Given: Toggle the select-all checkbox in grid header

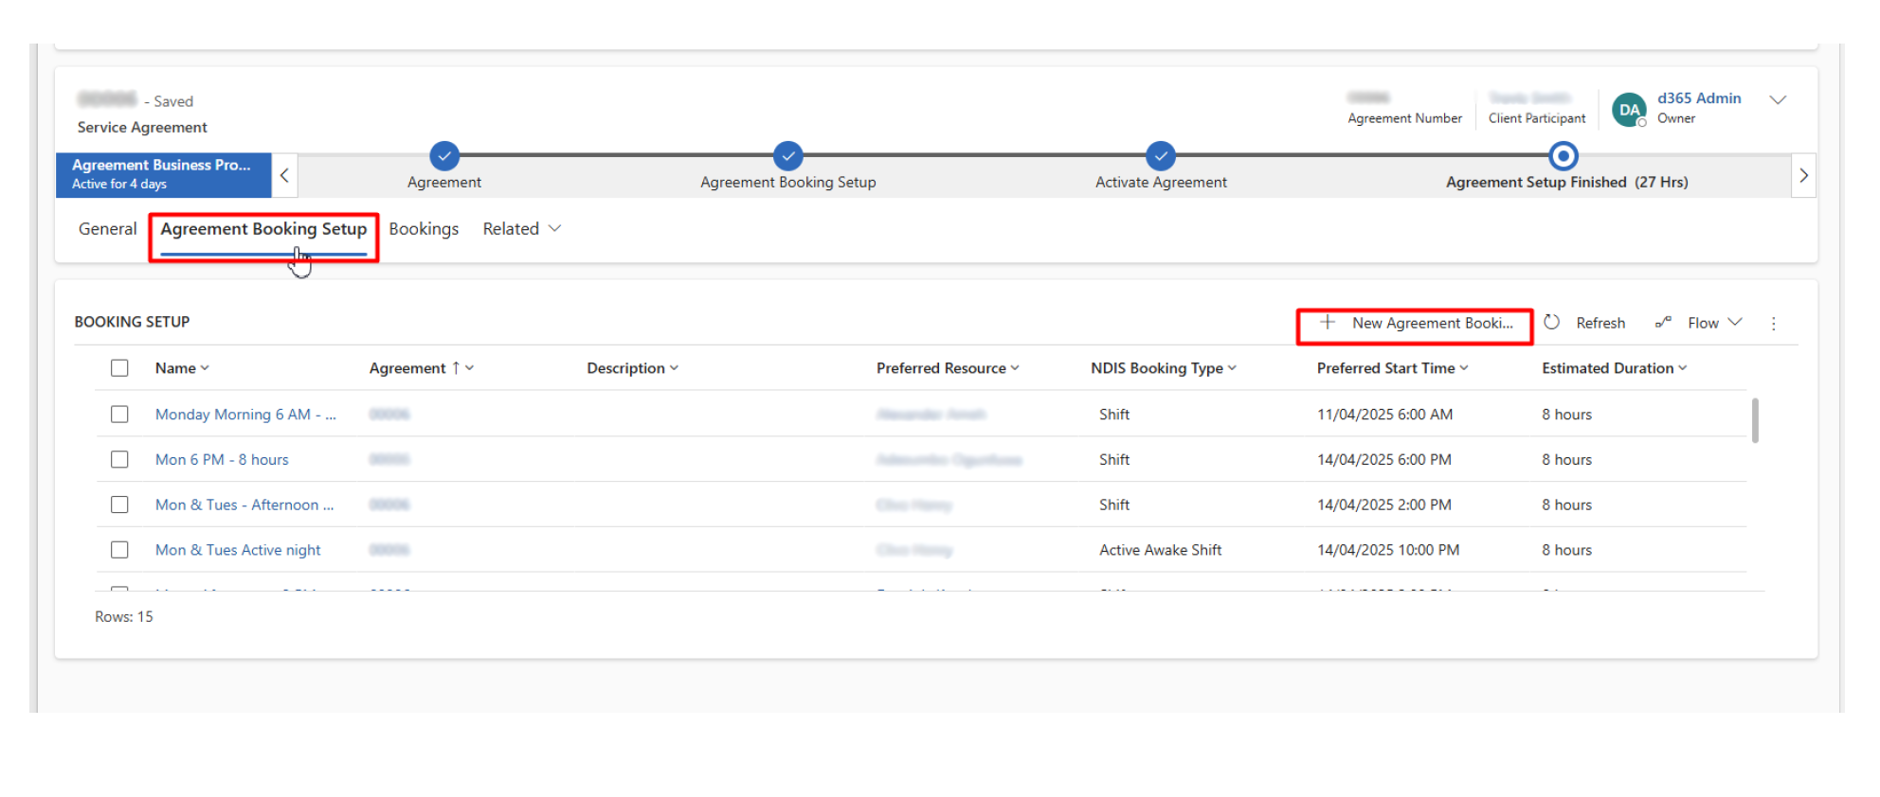Looking at the screenshot, I should (119, 368).
